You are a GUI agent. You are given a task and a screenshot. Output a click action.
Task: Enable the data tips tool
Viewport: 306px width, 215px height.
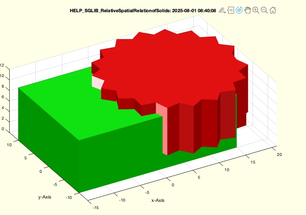[231, 11]
